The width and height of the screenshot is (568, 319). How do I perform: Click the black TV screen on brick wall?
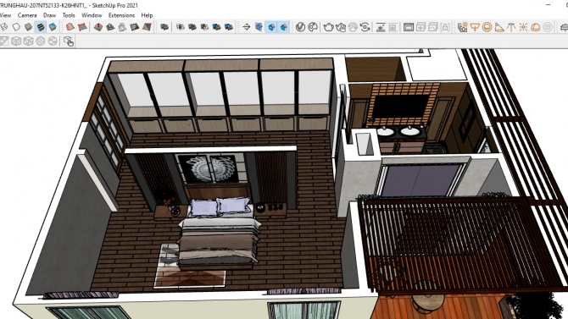coord(400,107)
